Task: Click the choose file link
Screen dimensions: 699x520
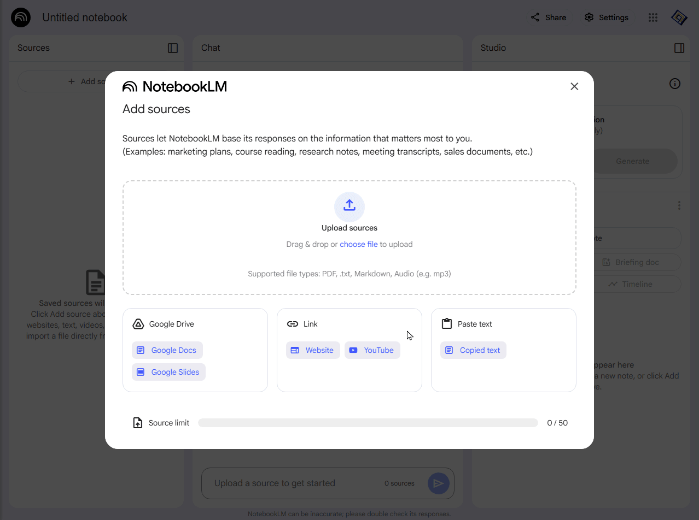Action: 359,244
